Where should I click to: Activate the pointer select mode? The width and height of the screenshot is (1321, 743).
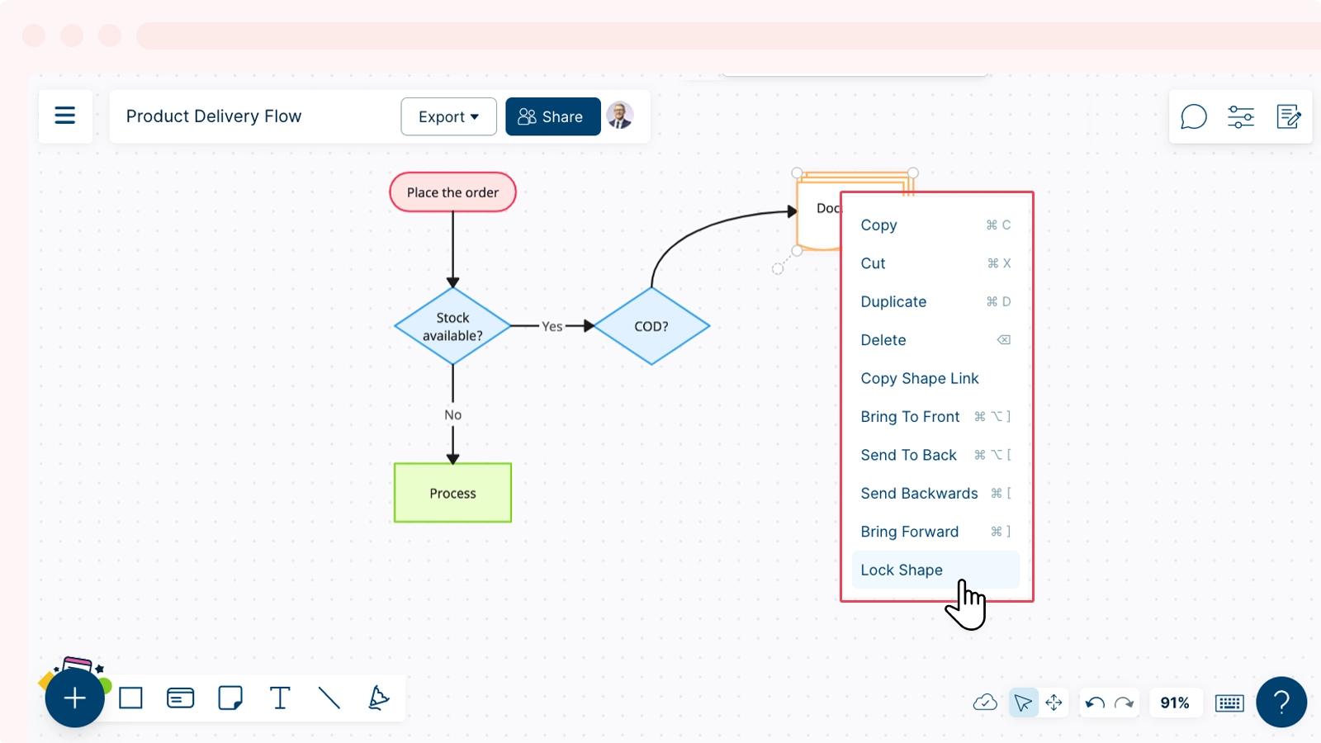click(1023, 703)
